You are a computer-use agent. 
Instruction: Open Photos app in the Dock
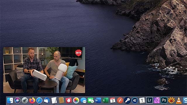tap(76, 100)
